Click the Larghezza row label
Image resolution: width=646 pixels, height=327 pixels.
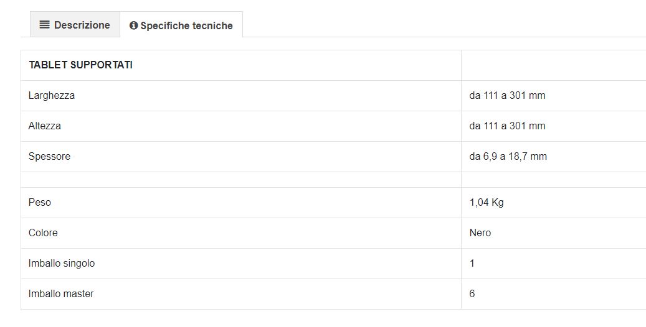point(52,95)
